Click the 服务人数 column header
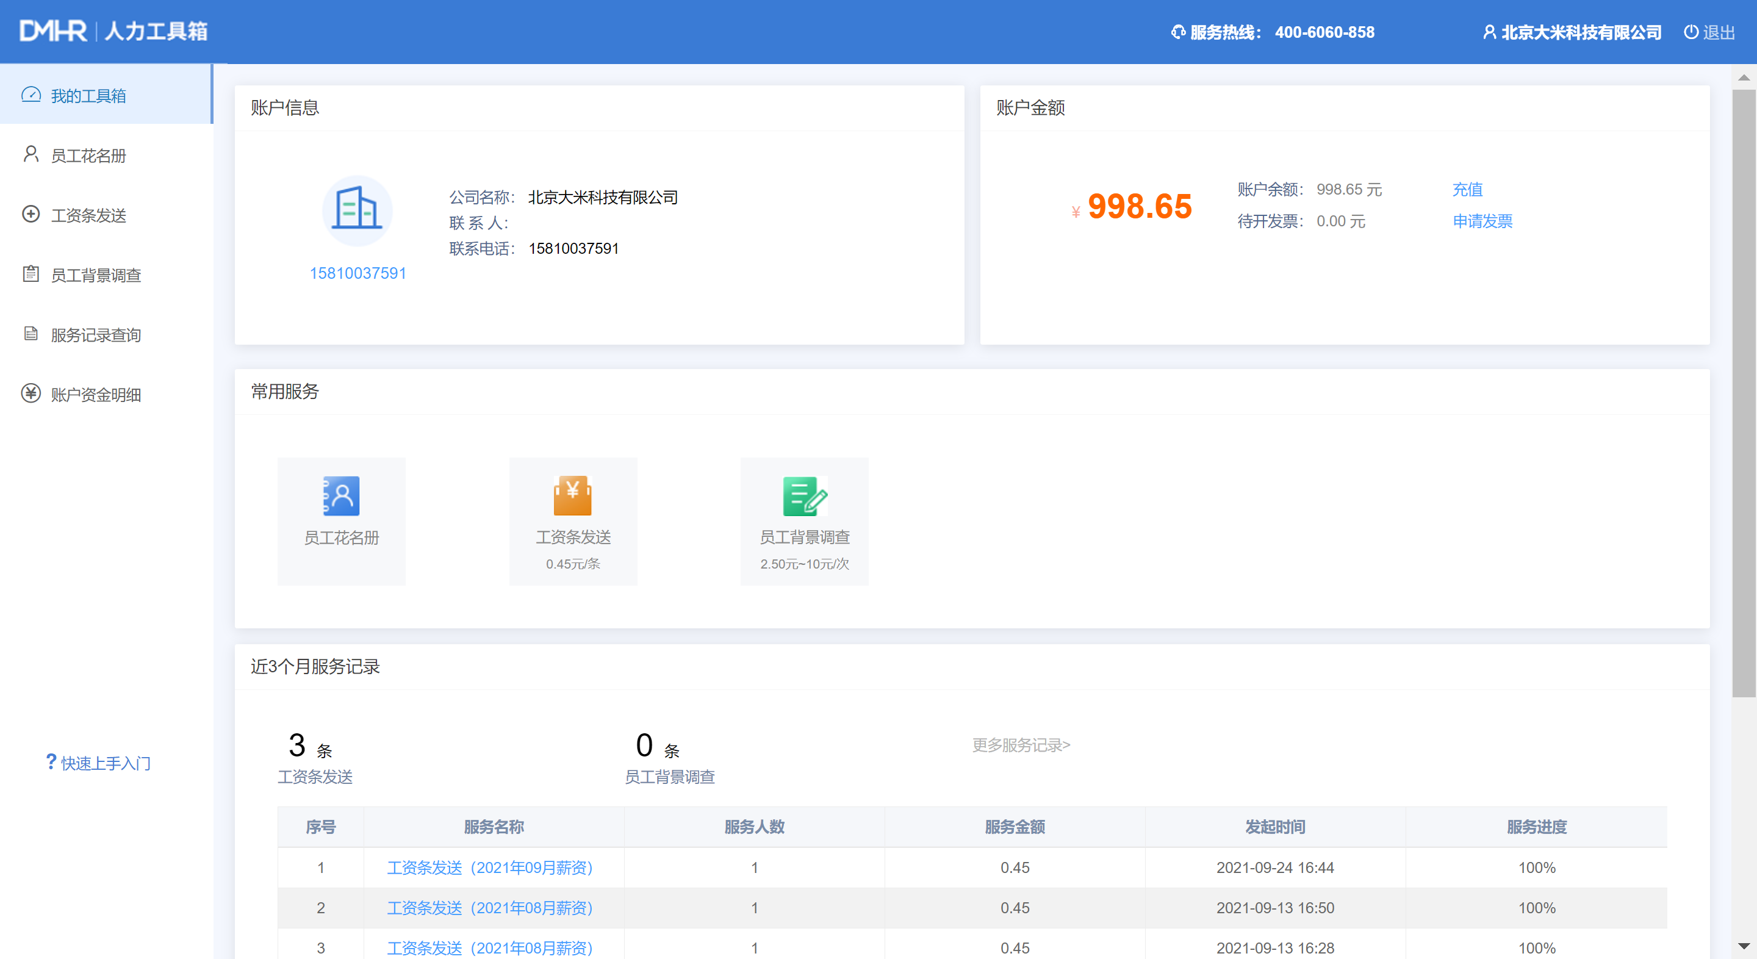Screen dimensions: 1757x959 (x=755, y=827)
